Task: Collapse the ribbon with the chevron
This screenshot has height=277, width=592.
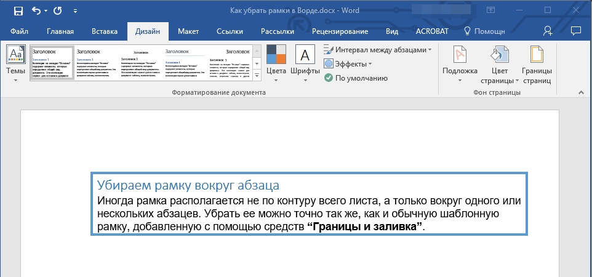Action: [x=580, y=92]
